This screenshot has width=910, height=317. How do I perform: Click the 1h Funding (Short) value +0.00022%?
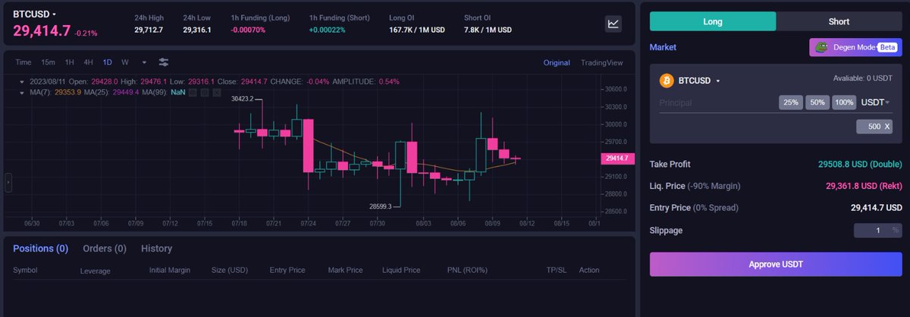[x=328, y=30]
